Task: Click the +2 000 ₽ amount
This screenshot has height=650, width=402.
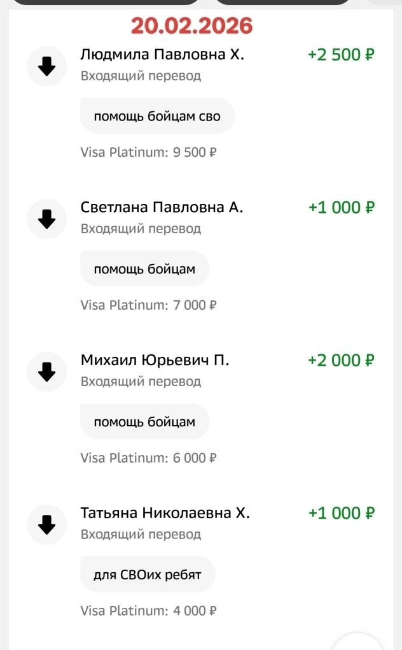Action: pyautogui.click(x=341, y=360)
